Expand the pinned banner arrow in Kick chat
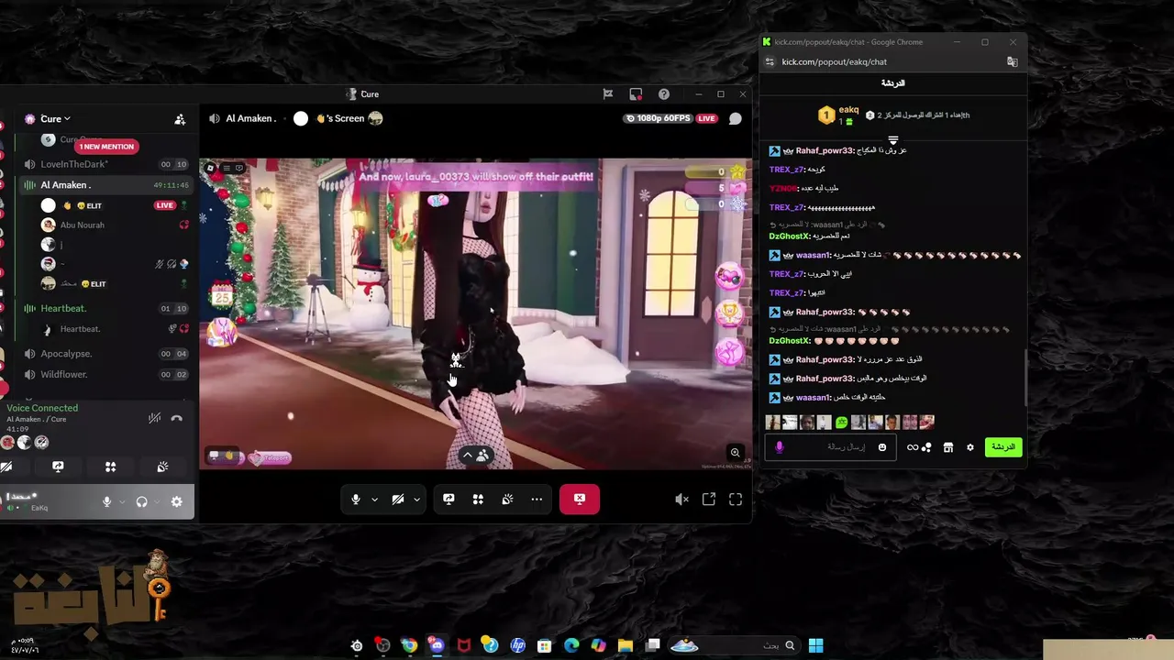This screenshot has height=660, width=1174. (893, 140)
